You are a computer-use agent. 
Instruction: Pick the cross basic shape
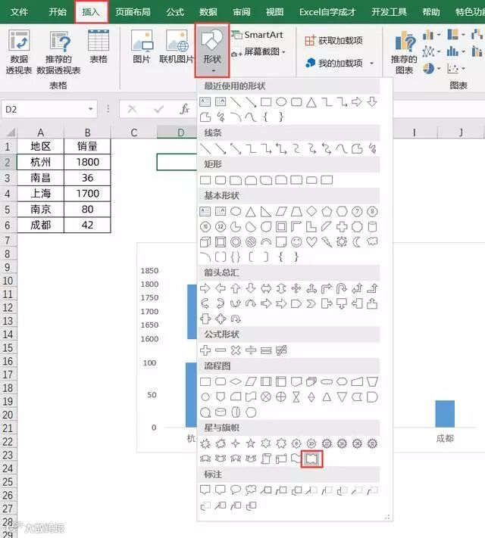[342, 227]
